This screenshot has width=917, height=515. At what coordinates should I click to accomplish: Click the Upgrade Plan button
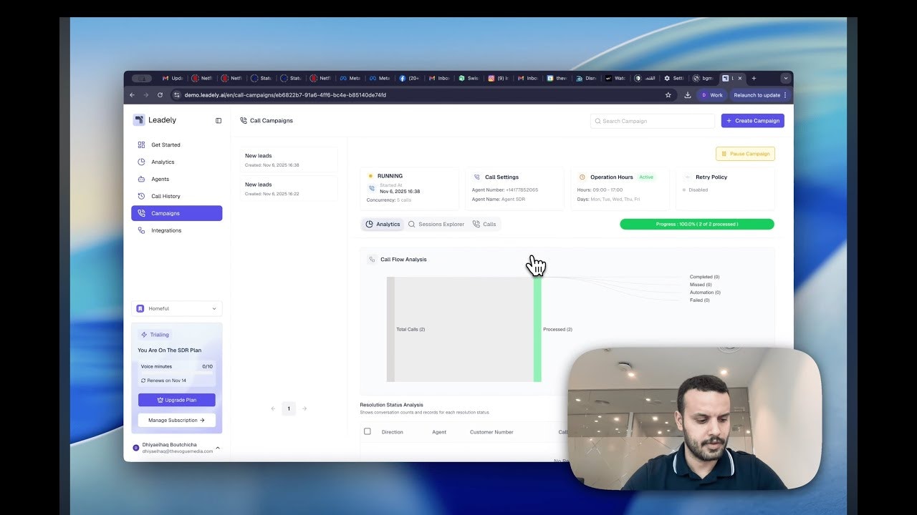(x=177, y=400)
